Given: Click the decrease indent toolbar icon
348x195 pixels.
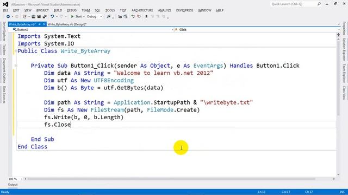Looking at the screenshot, I should pos(120,17).
